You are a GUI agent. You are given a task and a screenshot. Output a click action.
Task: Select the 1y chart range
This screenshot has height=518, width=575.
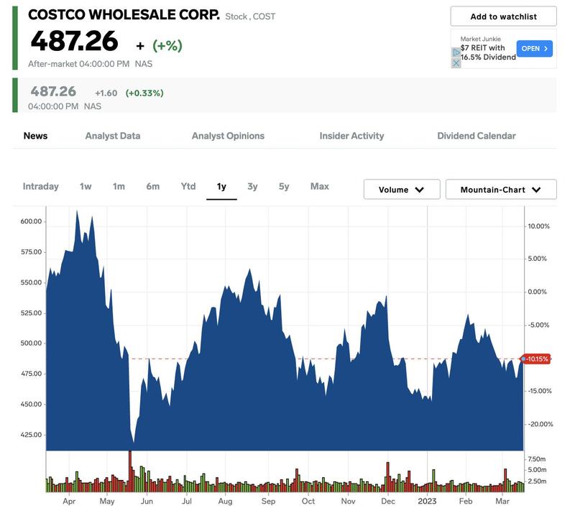[x=221, y=187]
